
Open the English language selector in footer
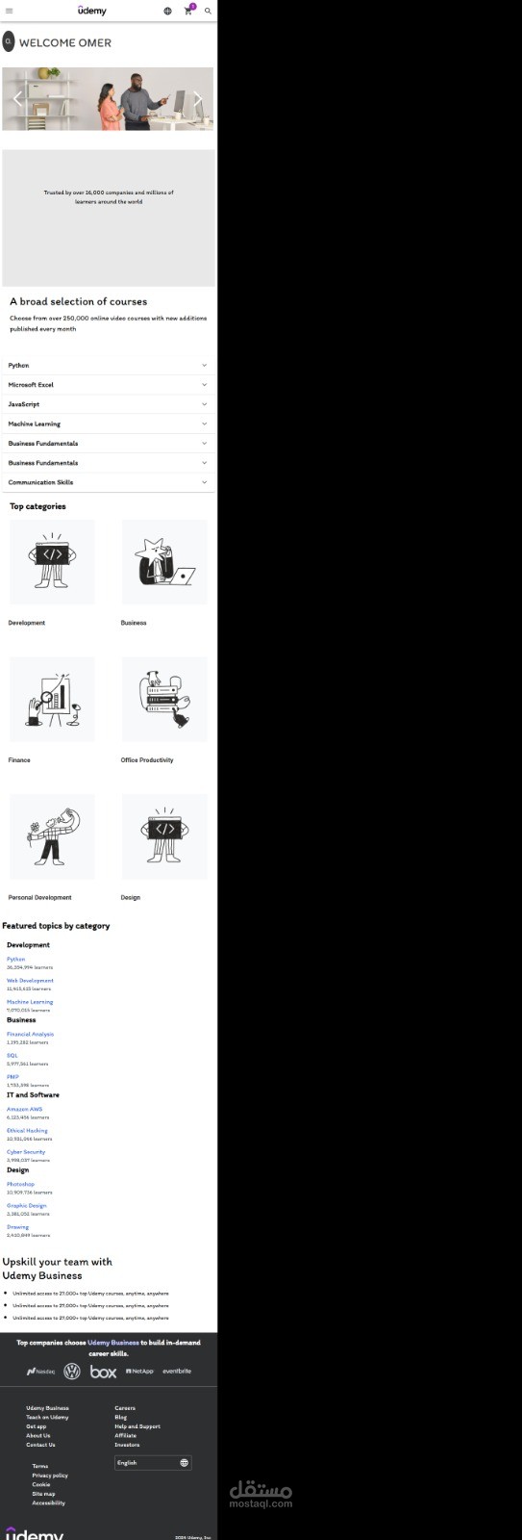(x=153, y=1463)
